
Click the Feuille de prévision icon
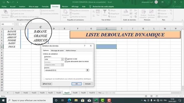[x=151, y=12]
